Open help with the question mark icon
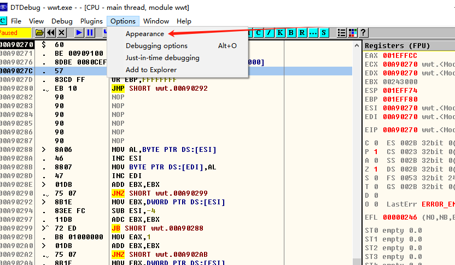The image size is (455, 265). [x=363, y=33]
